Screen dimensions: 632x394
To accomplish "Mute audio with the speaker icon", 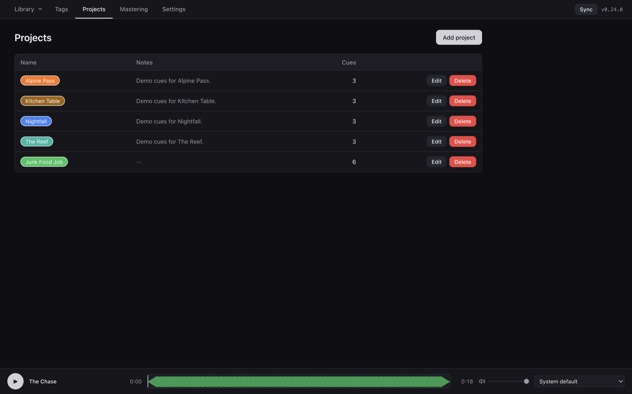I will point(482,381).
